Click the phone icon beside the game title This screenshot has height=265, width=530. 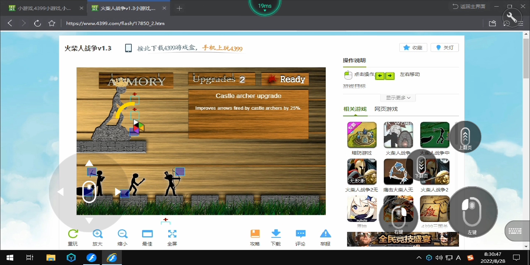click(128, 48)
